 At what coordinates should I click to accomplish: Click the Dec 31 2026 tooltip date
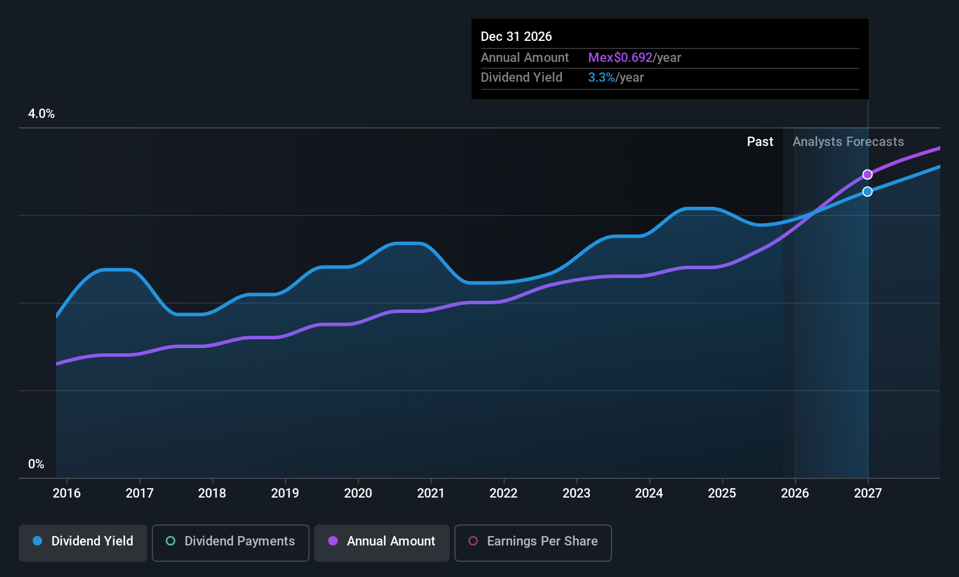(516, 37)
